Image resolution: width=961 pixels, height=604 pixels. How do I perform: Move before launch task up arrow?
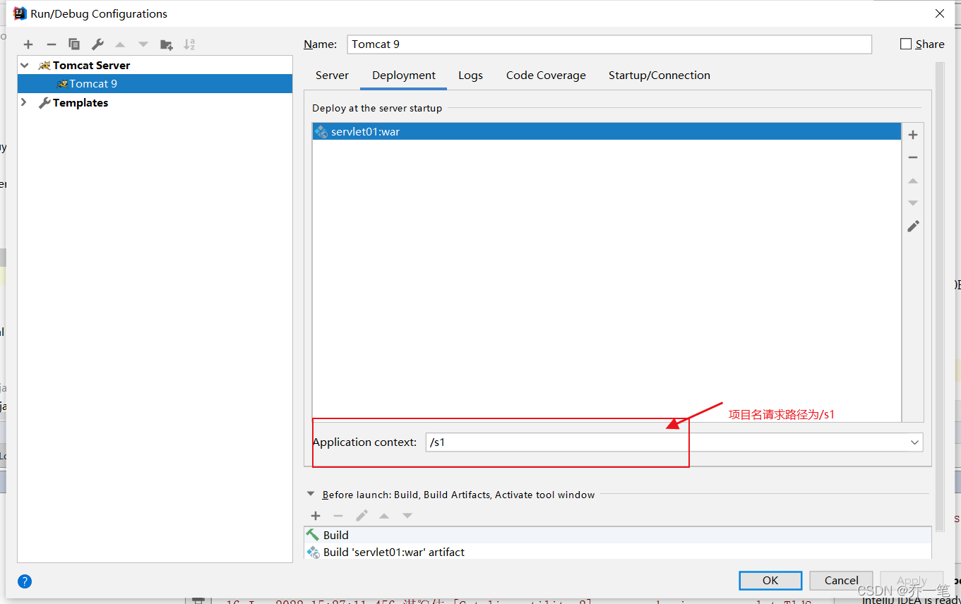[x=384, y=516]
